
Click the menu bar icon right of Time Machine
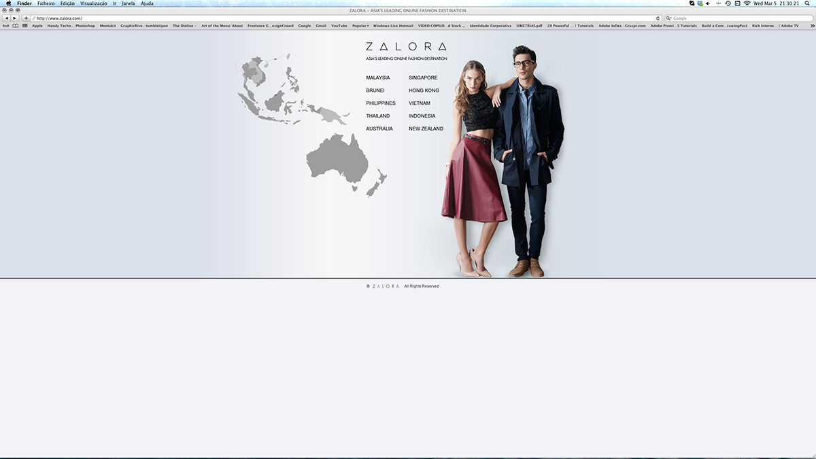pyautogui.click(x=737, y=3)
